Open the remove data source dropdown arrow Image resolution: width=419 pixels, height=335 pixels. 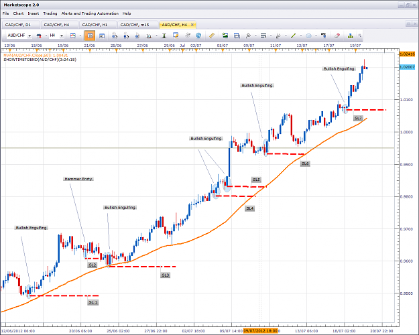tap(46, 36)
